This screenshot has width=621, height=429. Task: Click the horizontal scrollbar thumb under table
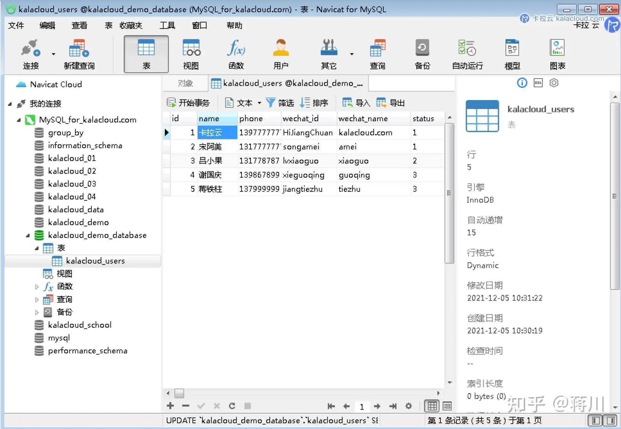pyautogui.click(x=179, y=393)
